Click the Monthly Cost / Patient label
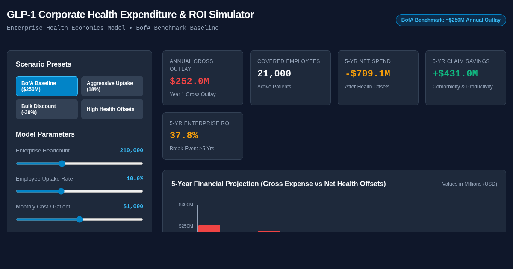The width and height of the screenshot is (513, 269). pos(43,207)
